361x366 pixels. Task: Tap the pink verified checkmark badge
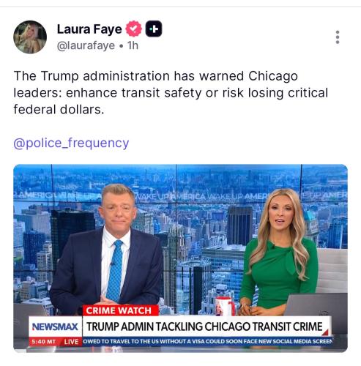coord(133,29)
